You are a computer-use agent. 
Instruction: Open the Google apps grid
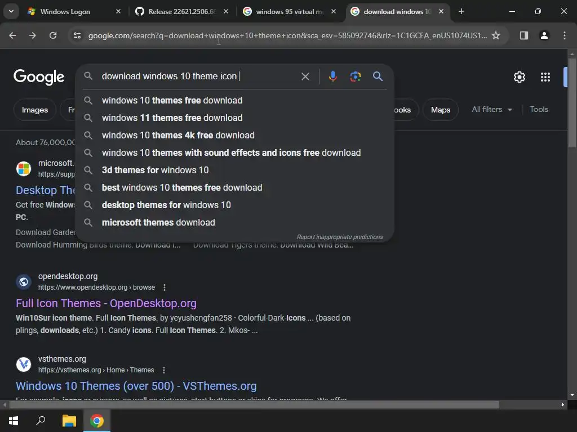545,77
